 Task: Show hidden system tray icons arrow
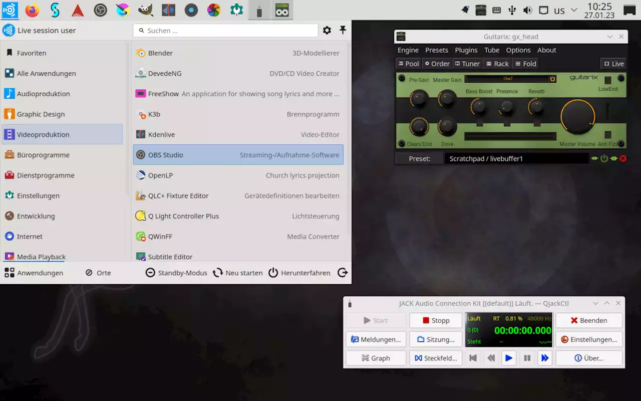tap(574, 10)
